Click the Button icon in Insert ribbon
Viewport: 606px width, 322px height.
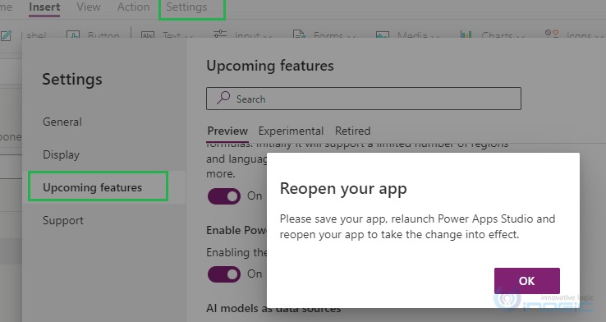tap(73, 34)
